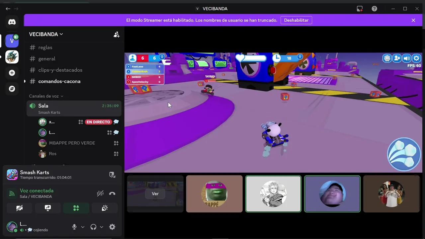Open the second server with dragon avatar
The width and height of the screenshot is (425, 239).
(x=12, y=57)
